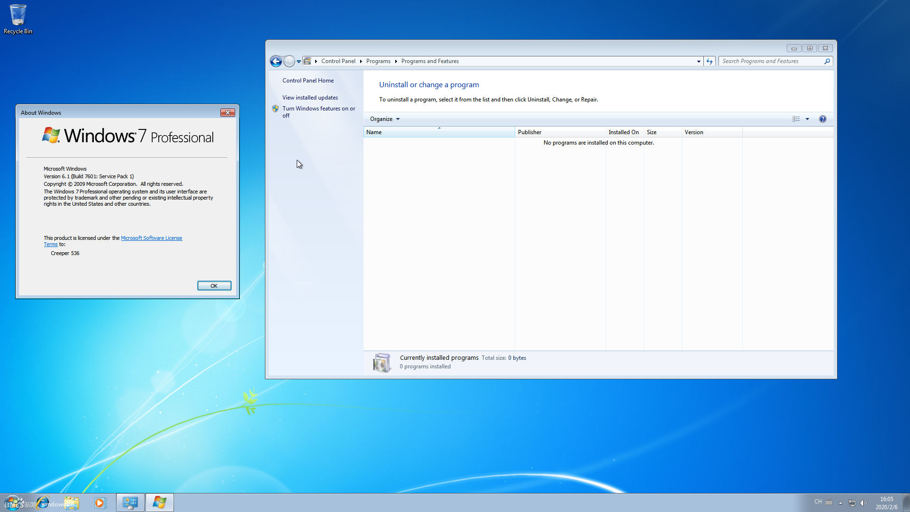Open Microsoft Software License Terms link
Screen dimensions: 910x512
point(151,238)
